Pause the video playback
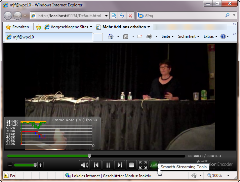 [108, 165]
